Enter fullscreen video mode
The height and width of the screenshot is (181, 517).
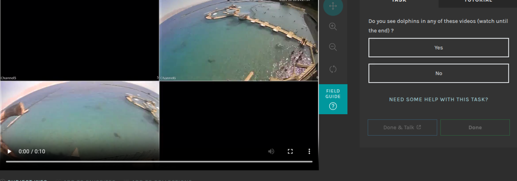click(290, 151)
